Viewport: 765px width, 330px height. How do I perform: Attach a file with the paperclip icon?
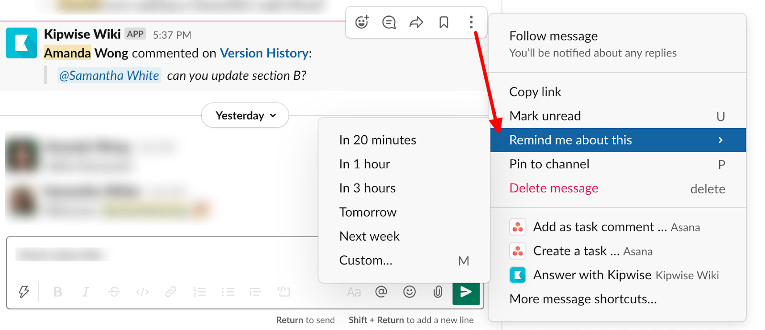click(437, 292)
